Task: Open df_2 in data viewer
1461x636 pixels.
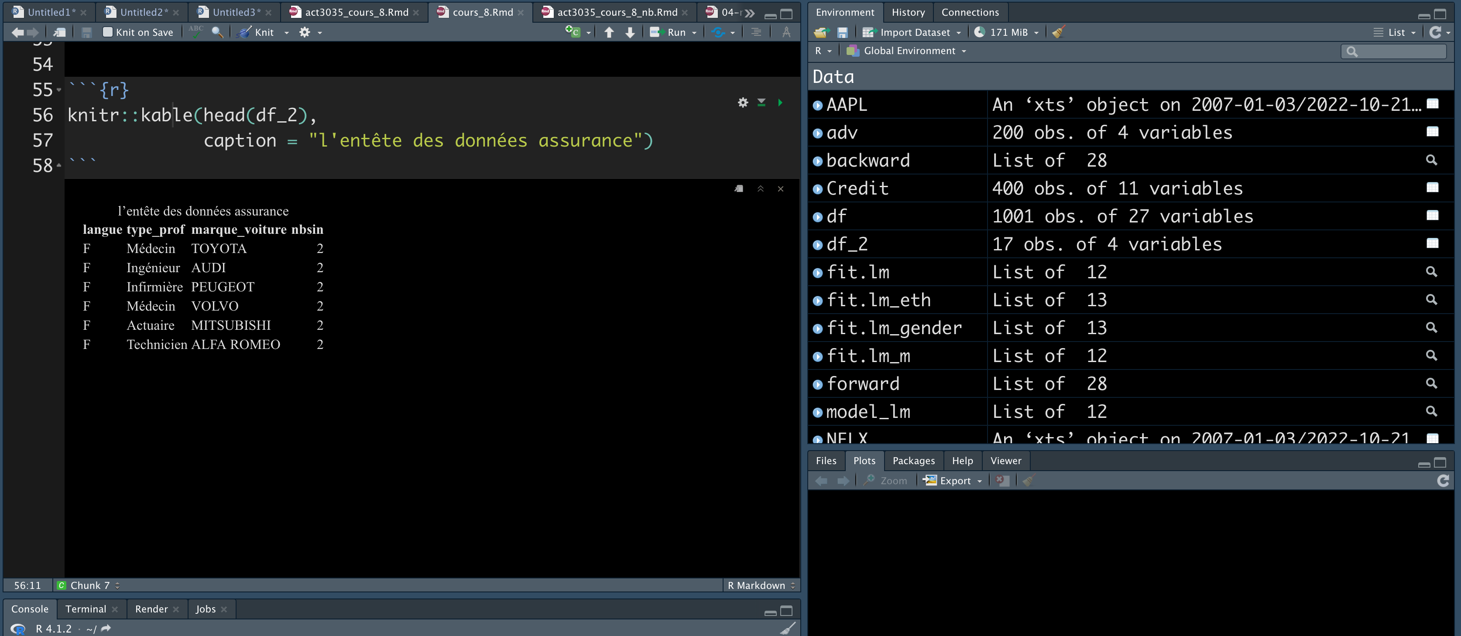Action: (1432, 244)
